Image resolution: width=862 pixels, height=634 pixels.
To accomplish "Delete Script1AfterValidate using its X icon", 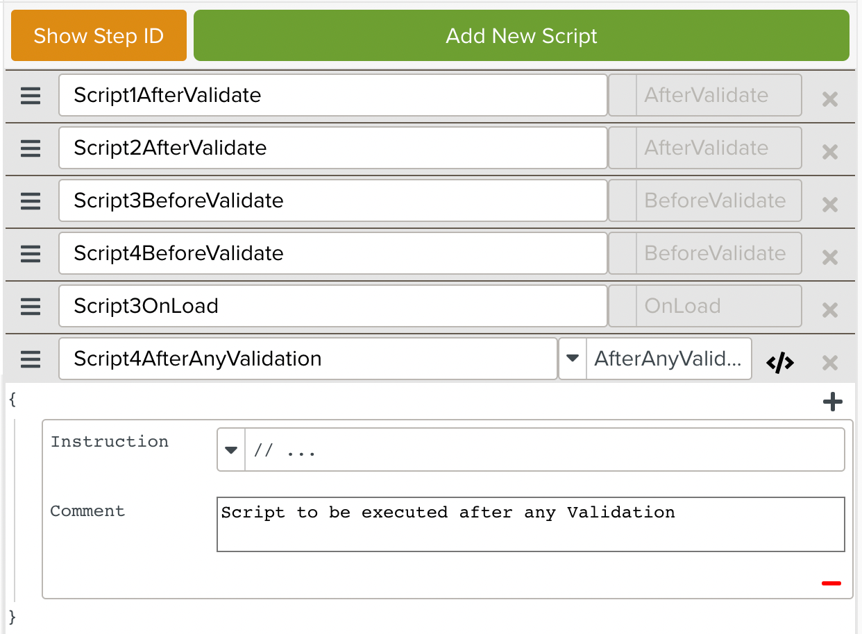I will pos(830,99).
